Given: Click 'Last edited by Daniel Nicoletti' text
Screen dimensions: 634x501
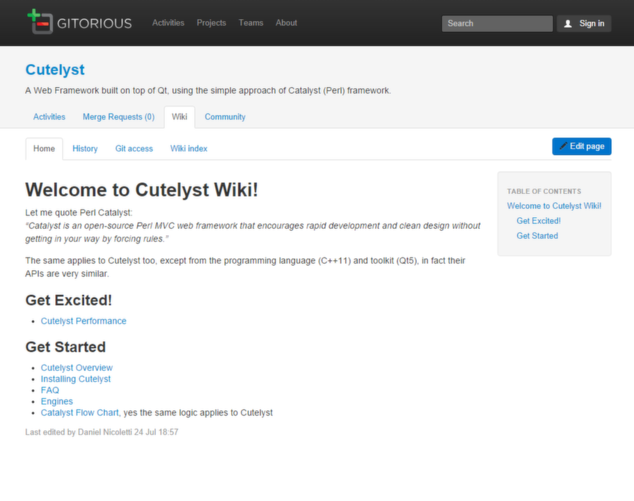Looking at the screenshot, I should pos(79,432).
